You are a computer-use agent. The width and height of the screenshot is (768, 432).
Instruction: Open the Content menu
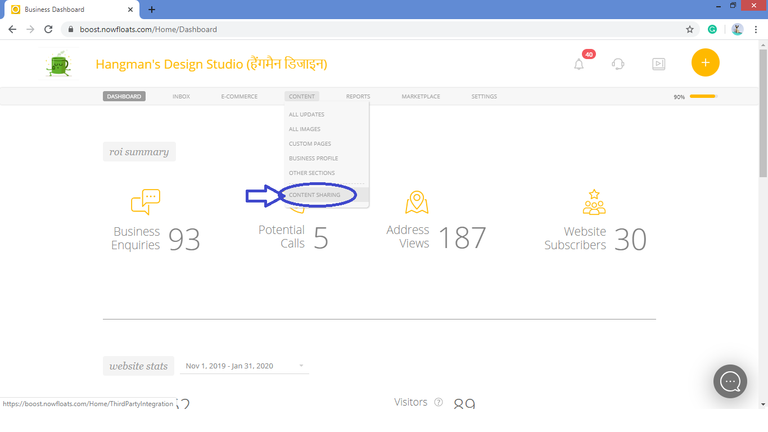pos(302,96)
